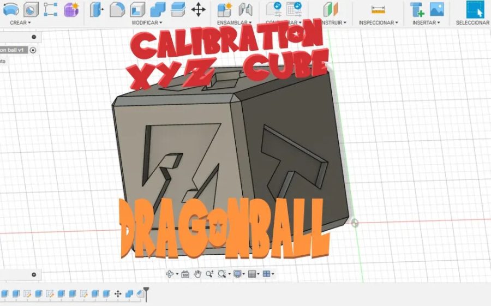The width and height of the screenshot is (491, 306).
Task: Open the INSPECCIONAR dropdown menu
Action: [378, 22]
